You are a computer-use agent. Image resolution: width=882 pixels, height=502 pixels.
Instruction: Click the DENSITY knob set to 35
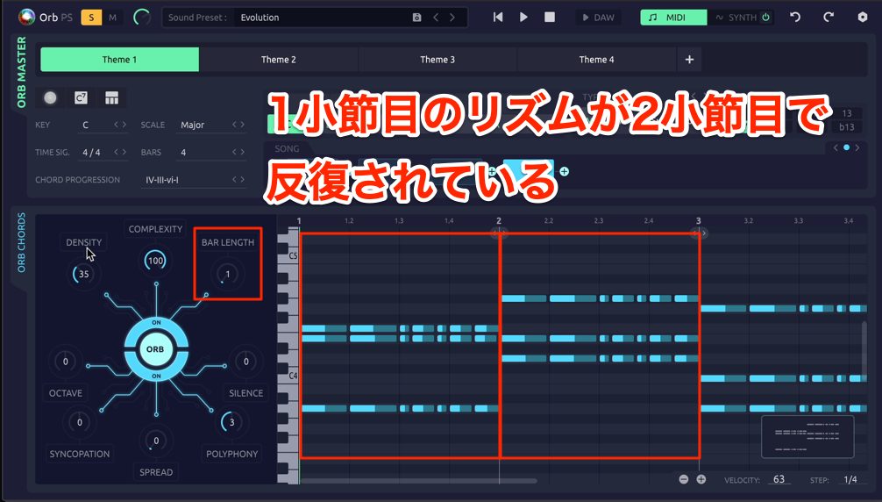pos(83,274)
